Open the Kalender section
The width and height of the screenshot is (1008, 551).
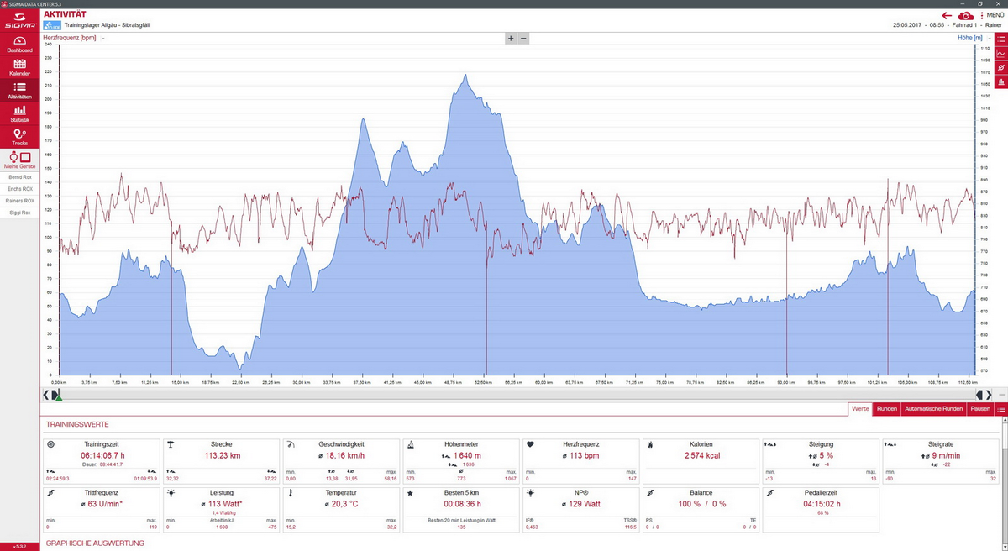pos(19,67)
